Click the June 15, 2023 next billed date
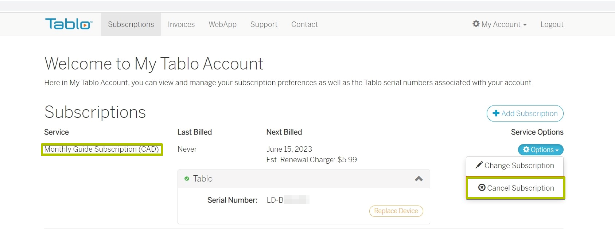 coord(289,149)
